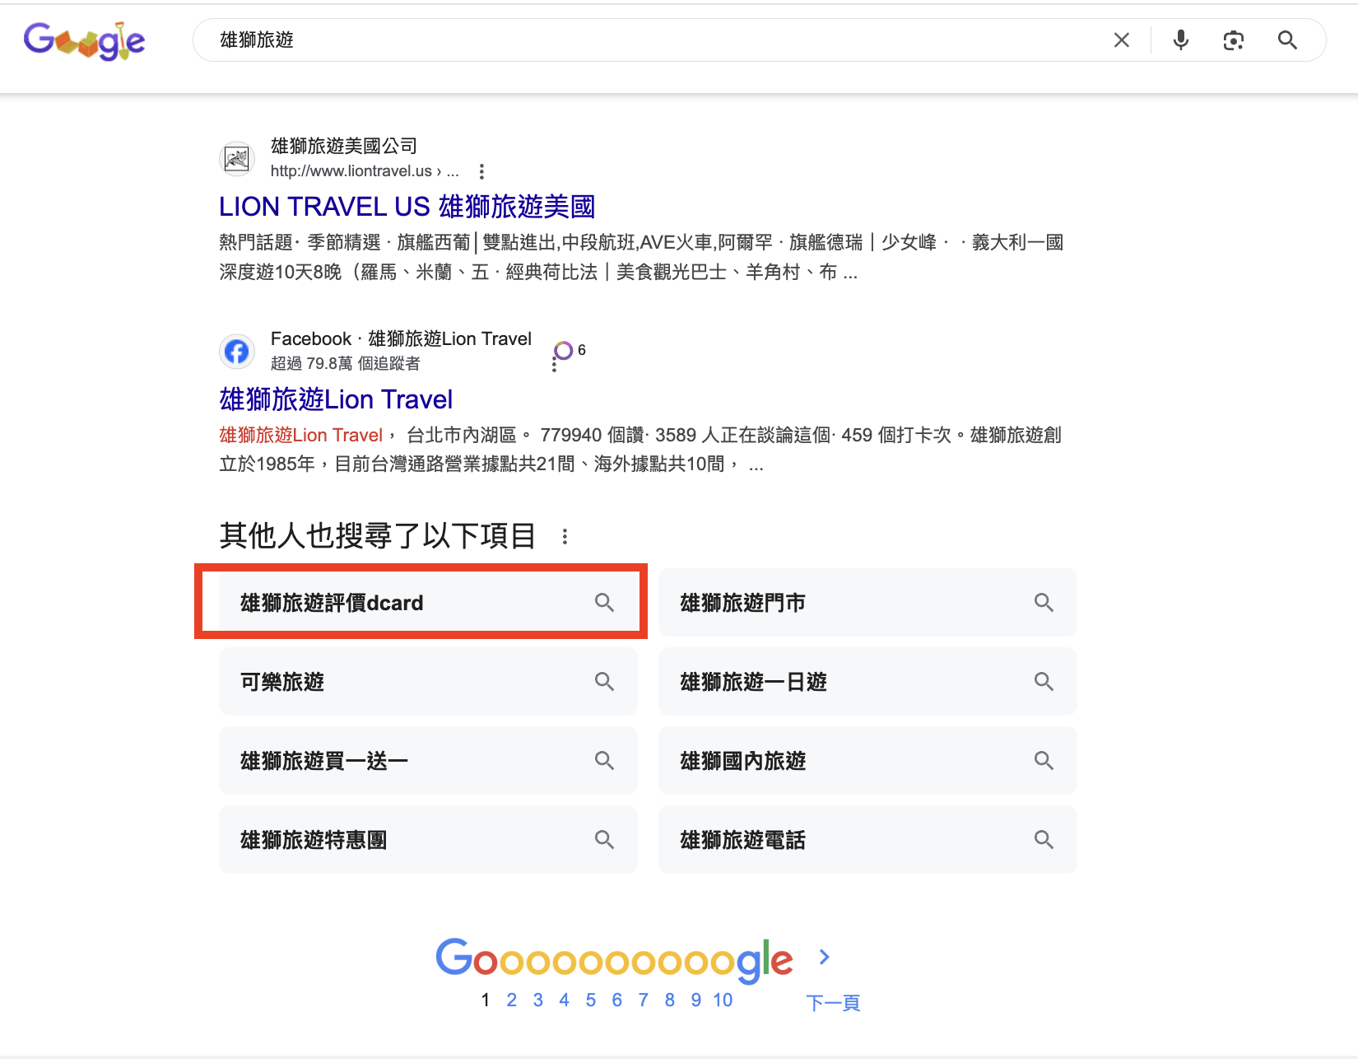The width and height of the screenshot is (1358, 1059).
Task: Go to results page 5
Action: coord(591,1001)
